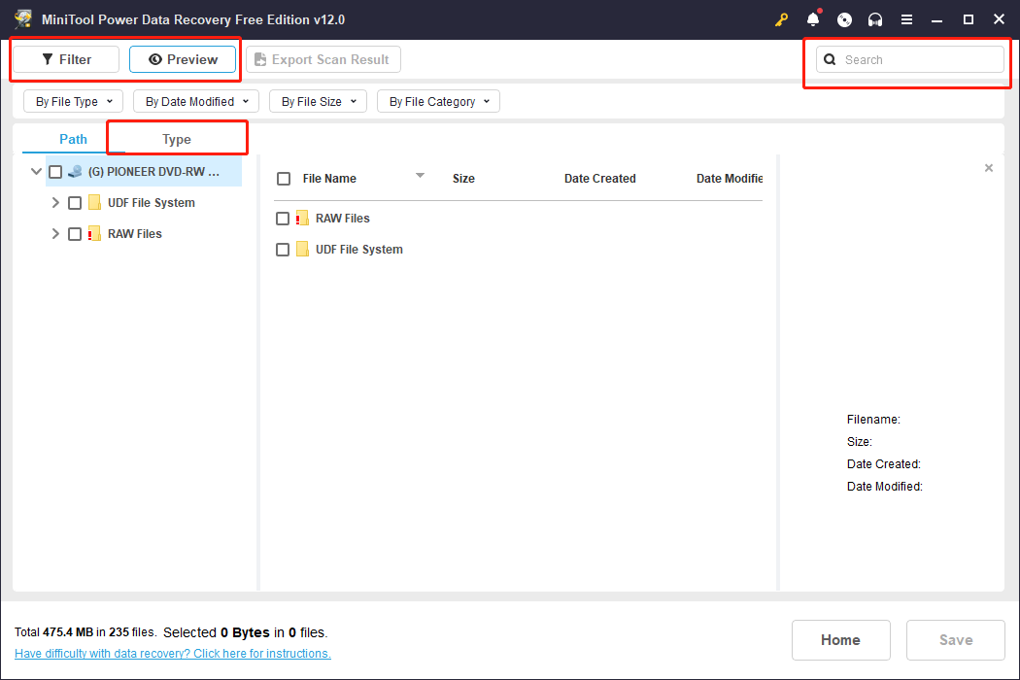Image resolution: width=1020 pixels, height=680 pixels.
Task: Select the RAW Files row in file list
Action: click(x=519, y=219)
